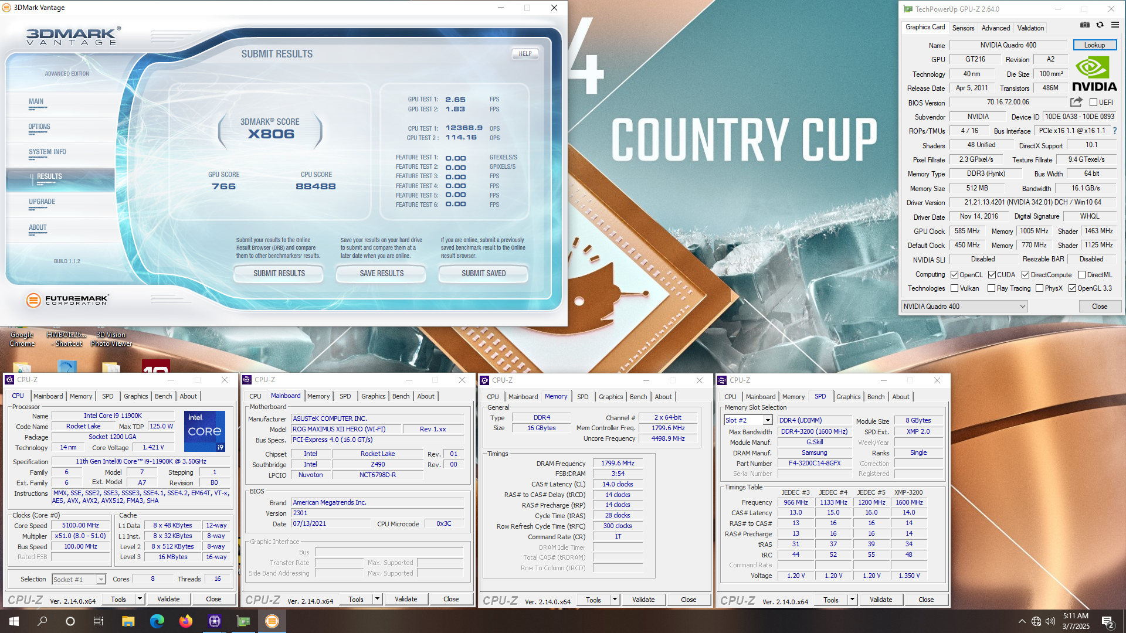Expand Tools dropdown arrow in SPD window

pyautogui.click(x=852, y=599)
